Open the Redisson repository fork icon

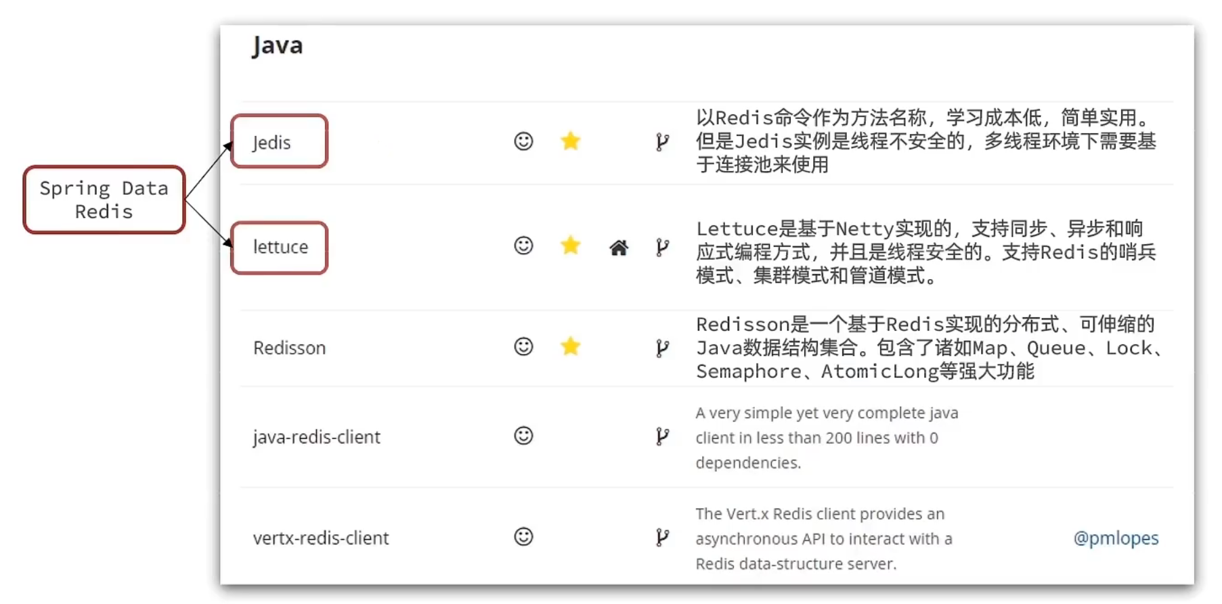pyautogui.click(x=662, y=348)
